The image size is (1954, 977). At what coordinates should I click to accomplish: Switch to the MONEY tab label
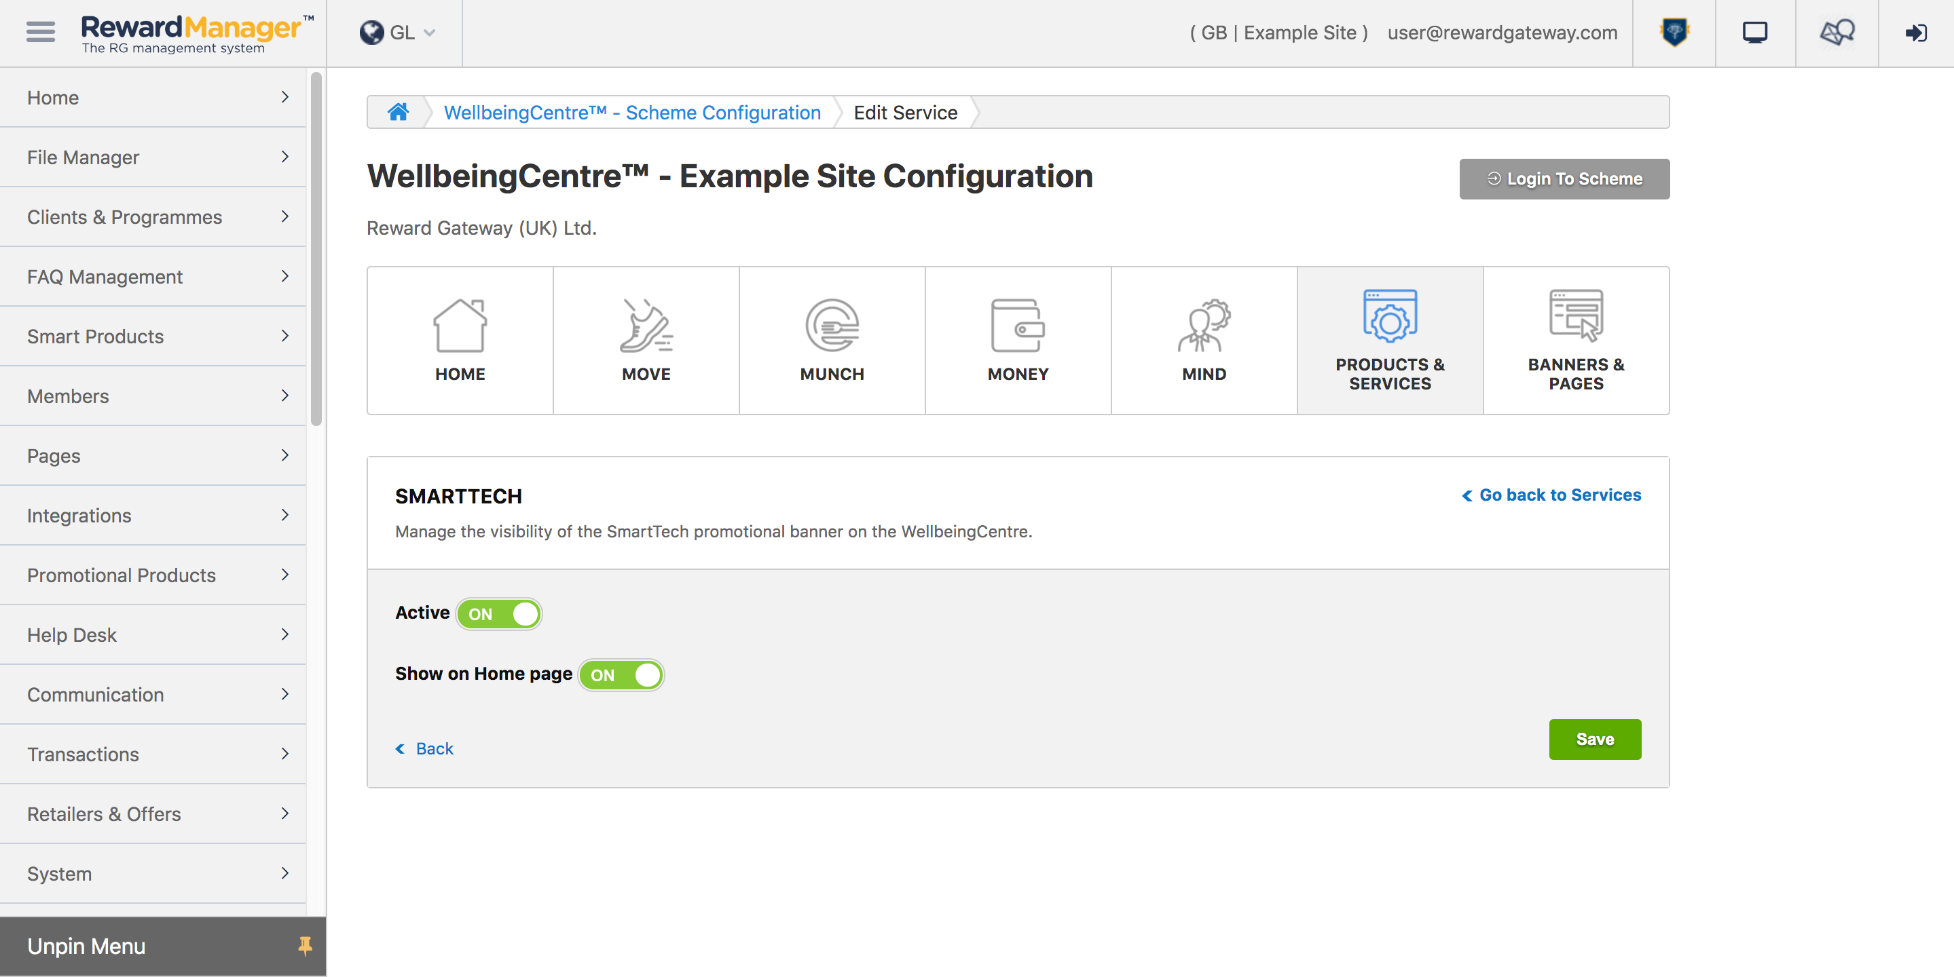click(1018, 374)
